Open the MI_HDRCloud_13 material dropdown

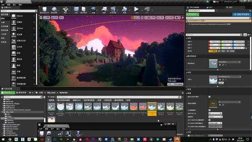click(230, 77)
